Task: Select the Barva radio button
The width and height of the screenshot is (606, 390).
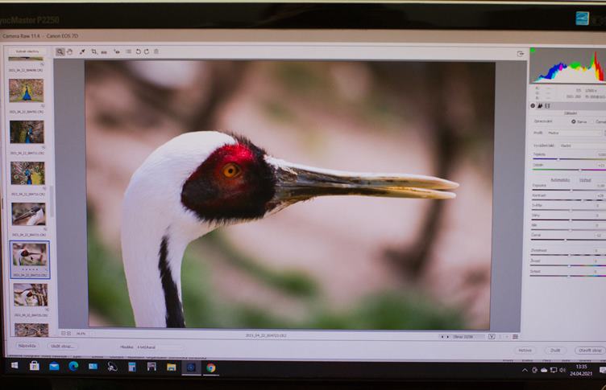Action: (x=574, y=121)
